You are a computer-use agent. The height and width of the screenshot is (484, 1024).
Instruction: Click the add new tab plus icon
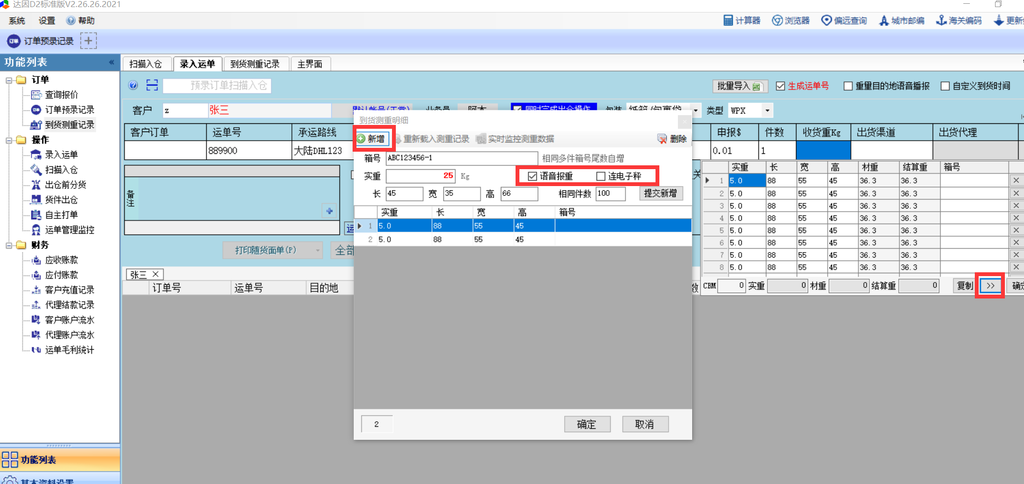89,41
